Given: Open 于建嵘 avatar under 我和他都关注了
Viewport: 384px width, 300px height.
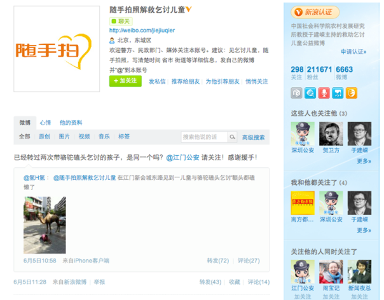Looking at the screenshot, I should (359, 203).
